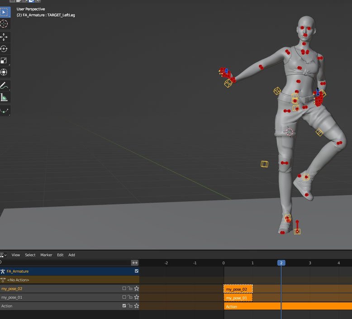Activate the 3D Cursor tool

pos(4,23)
